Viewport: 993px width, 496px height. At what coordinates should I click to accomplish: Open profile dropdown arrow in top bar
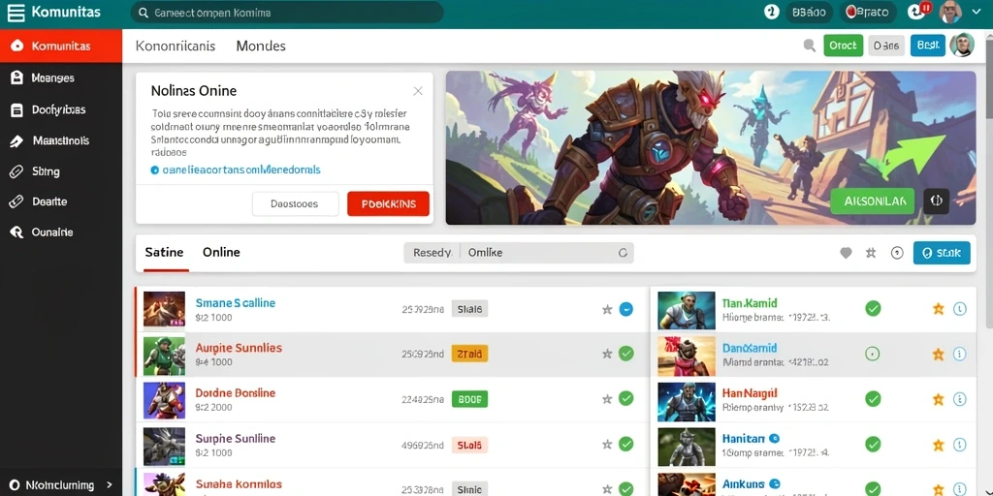(974, 12)
